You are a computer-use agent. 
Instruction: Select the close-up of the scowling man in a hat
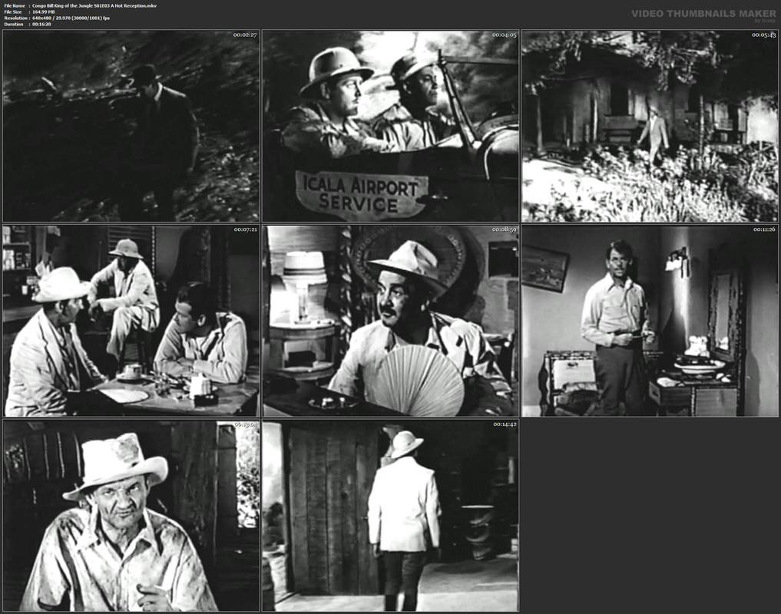131,516
